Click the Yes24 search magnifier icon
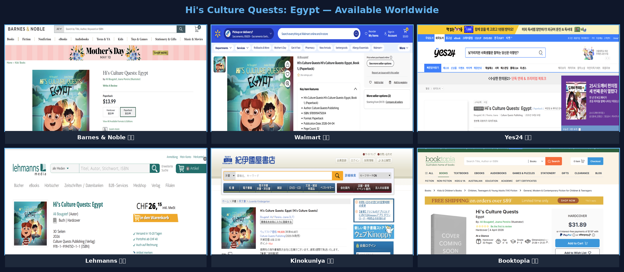624x272 pixels. click(540, 53)
